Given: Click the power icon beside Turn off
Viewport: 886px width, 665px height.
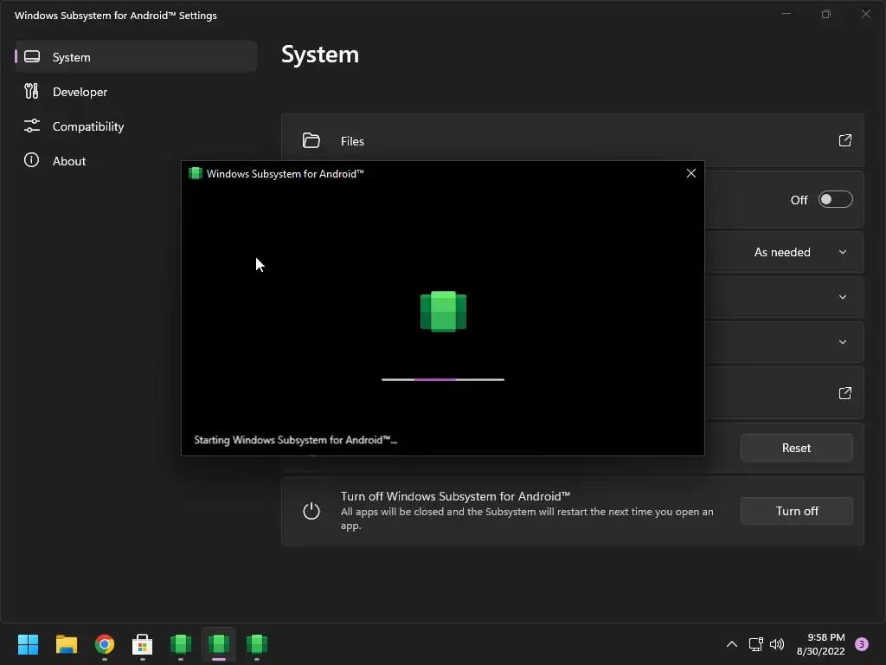Looking at the screenshot, I should coord(311,511).
